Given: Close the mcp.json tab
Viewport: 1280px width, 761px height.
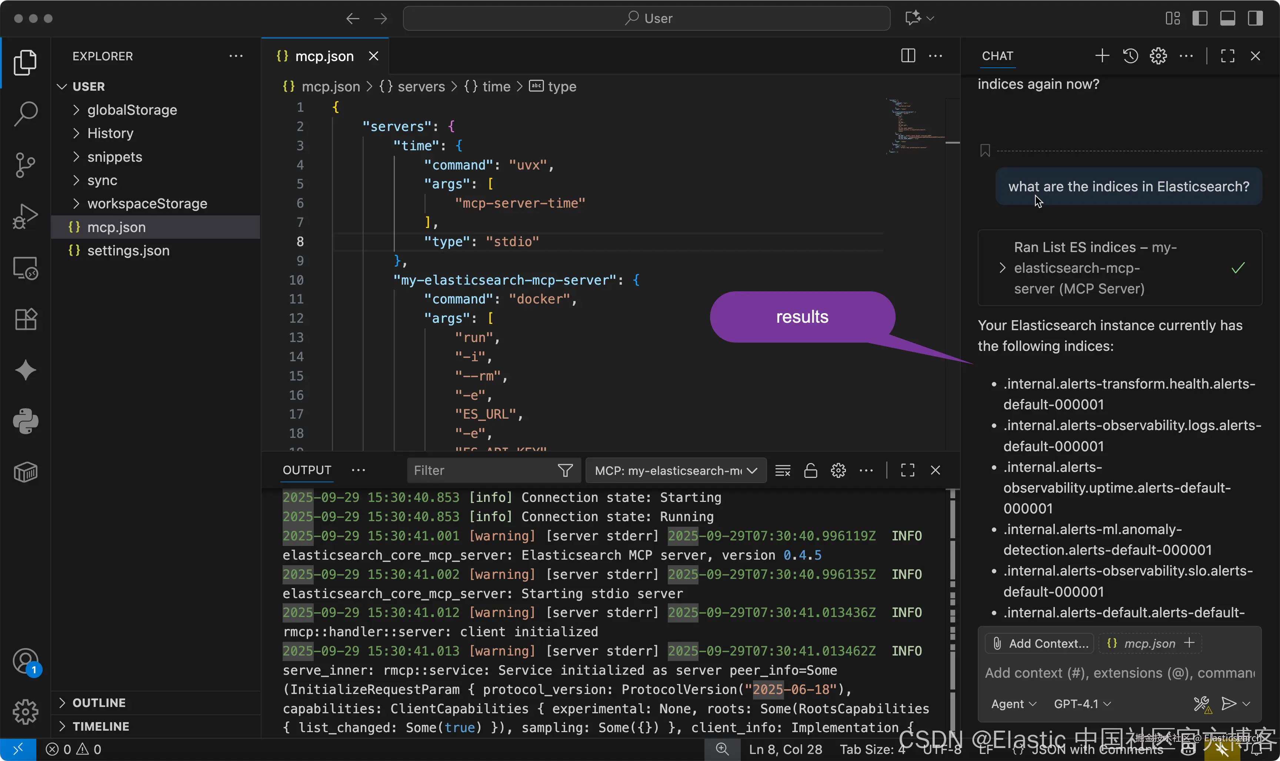Looking at the screenshot, I should pos(373,56).
